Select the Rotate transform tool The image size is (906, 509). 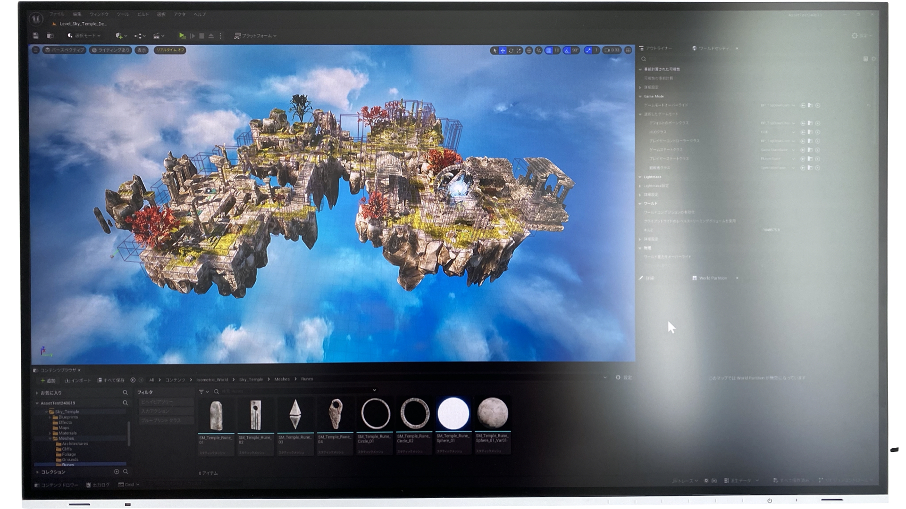tap(511, 51)
